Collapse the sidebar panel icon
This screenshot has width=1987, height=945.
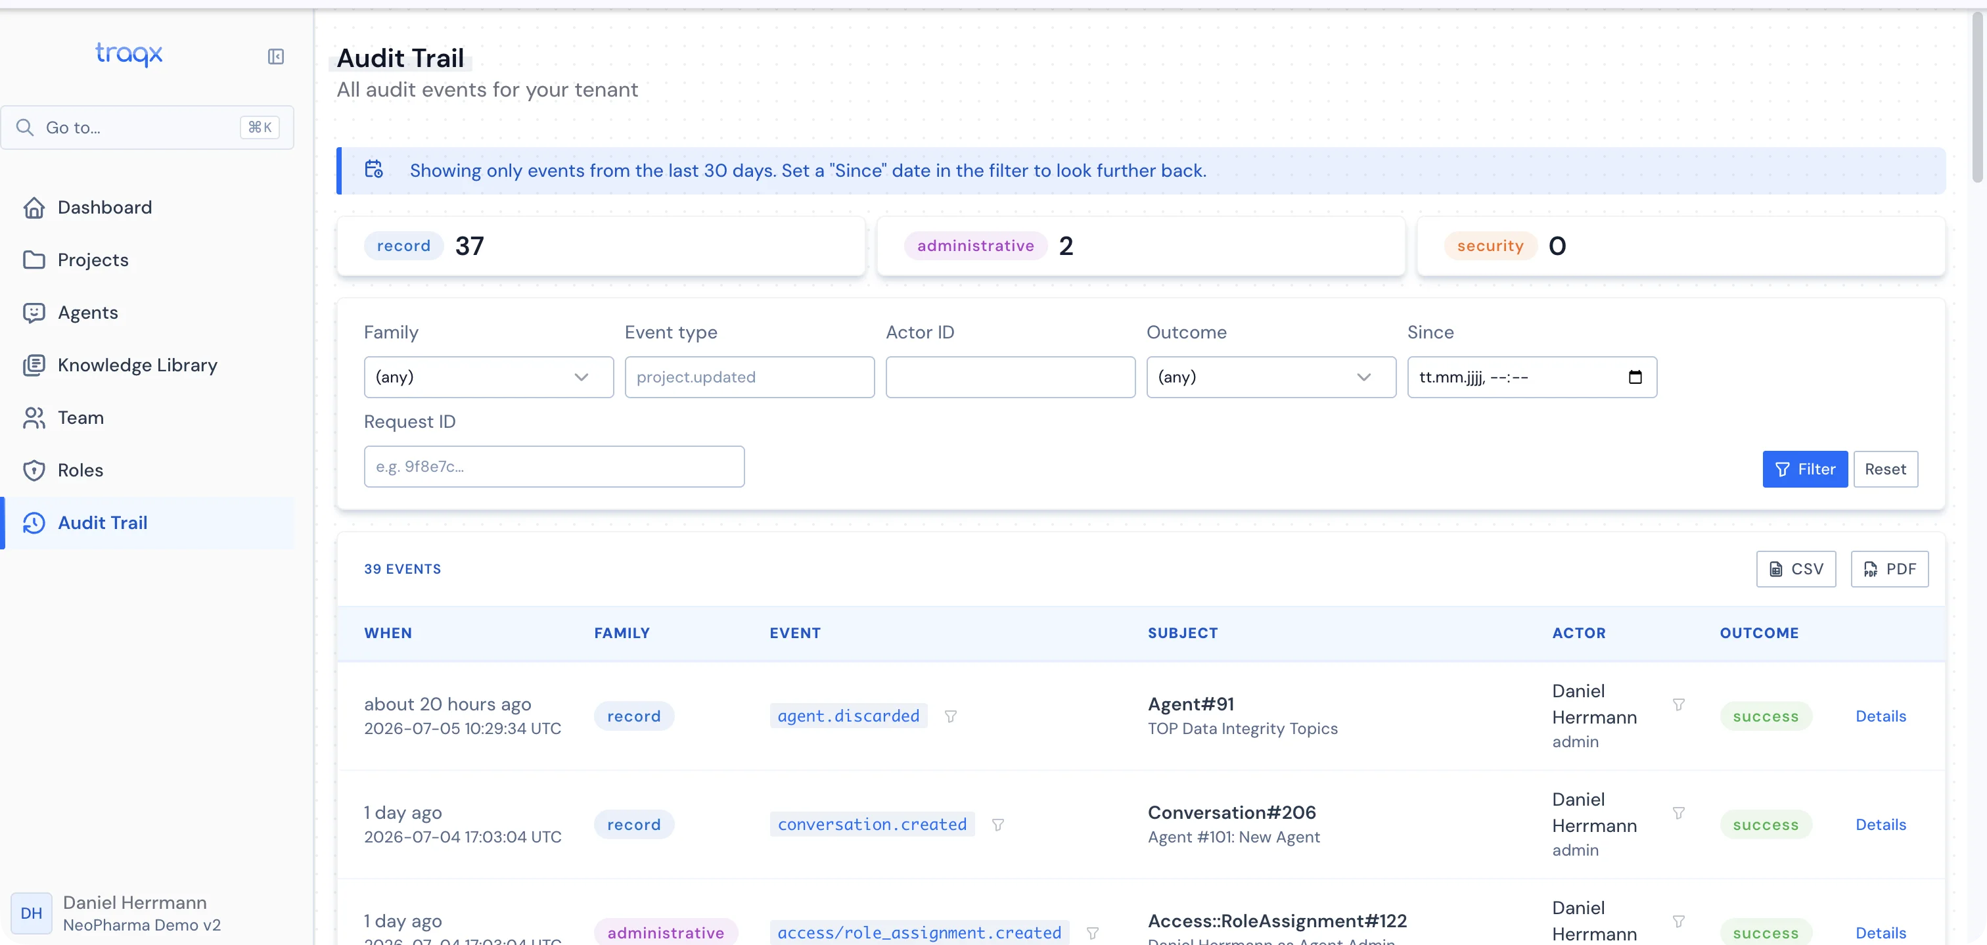coord(275,57)
